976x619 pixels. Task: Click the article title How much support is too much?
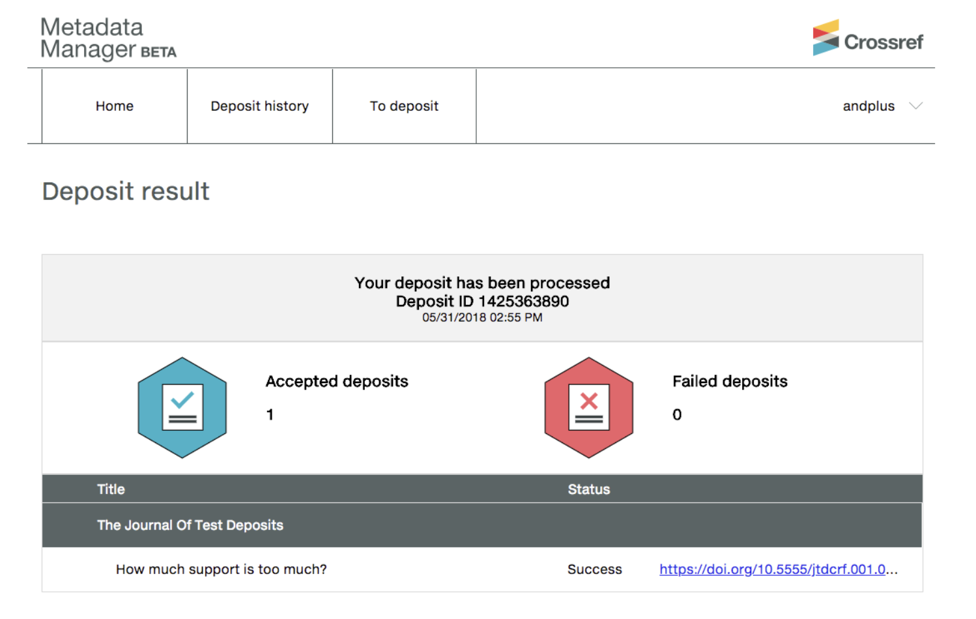coord(221,569)
